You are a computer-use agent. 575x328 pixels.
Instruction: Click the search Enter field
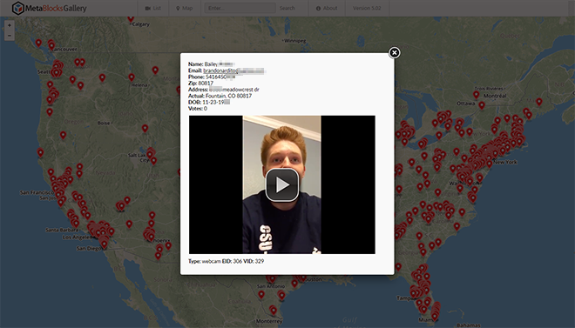[240, 8]
